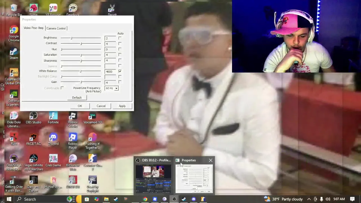
Task: Enable Auto checkbox for Contrast
Action: 120,44
